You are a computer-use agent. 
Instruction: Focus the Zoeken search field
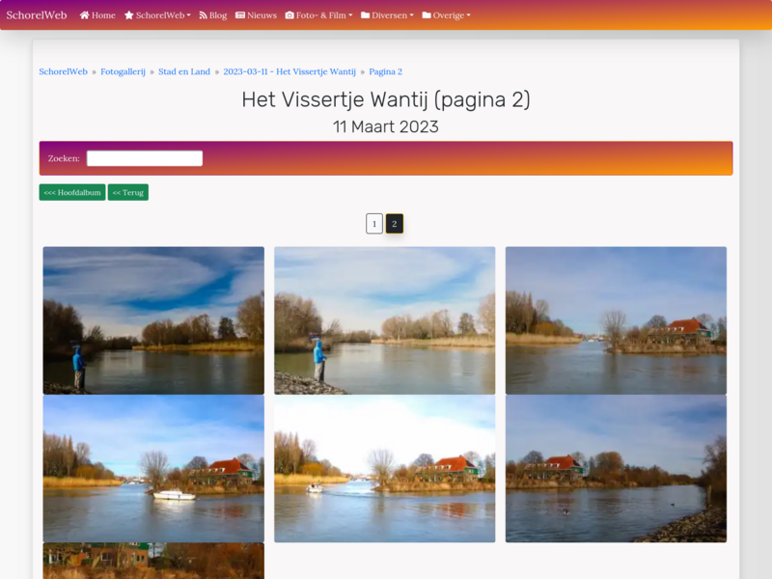[x=145, y=158]
